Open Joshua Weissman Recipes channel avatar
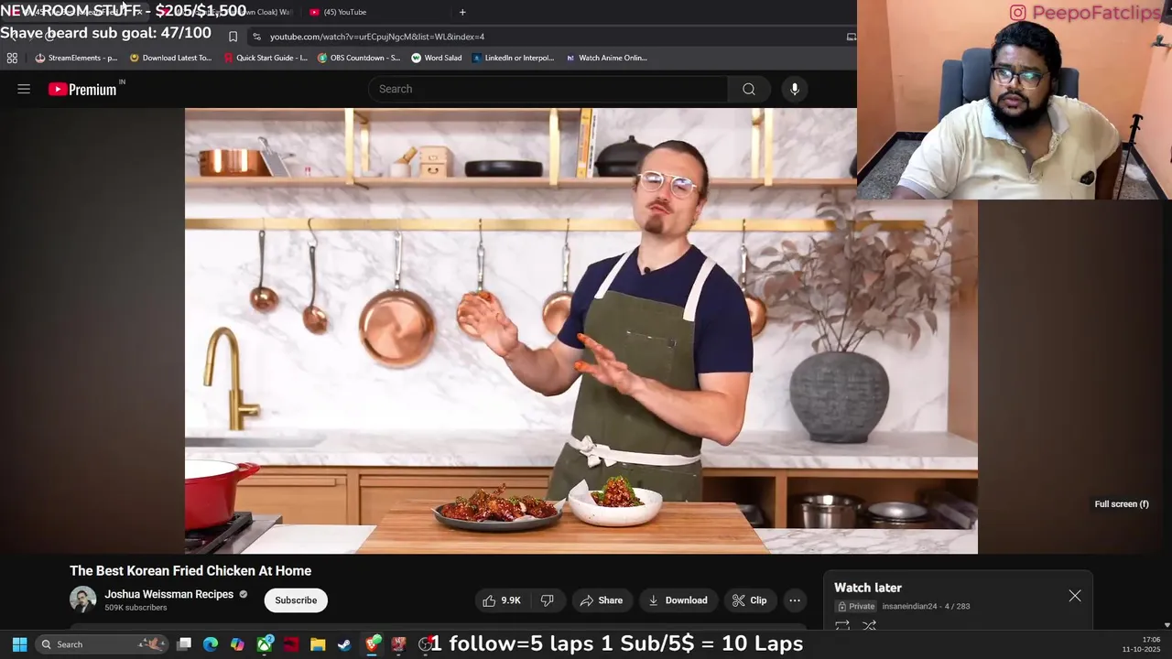 (x=83, y=600)
